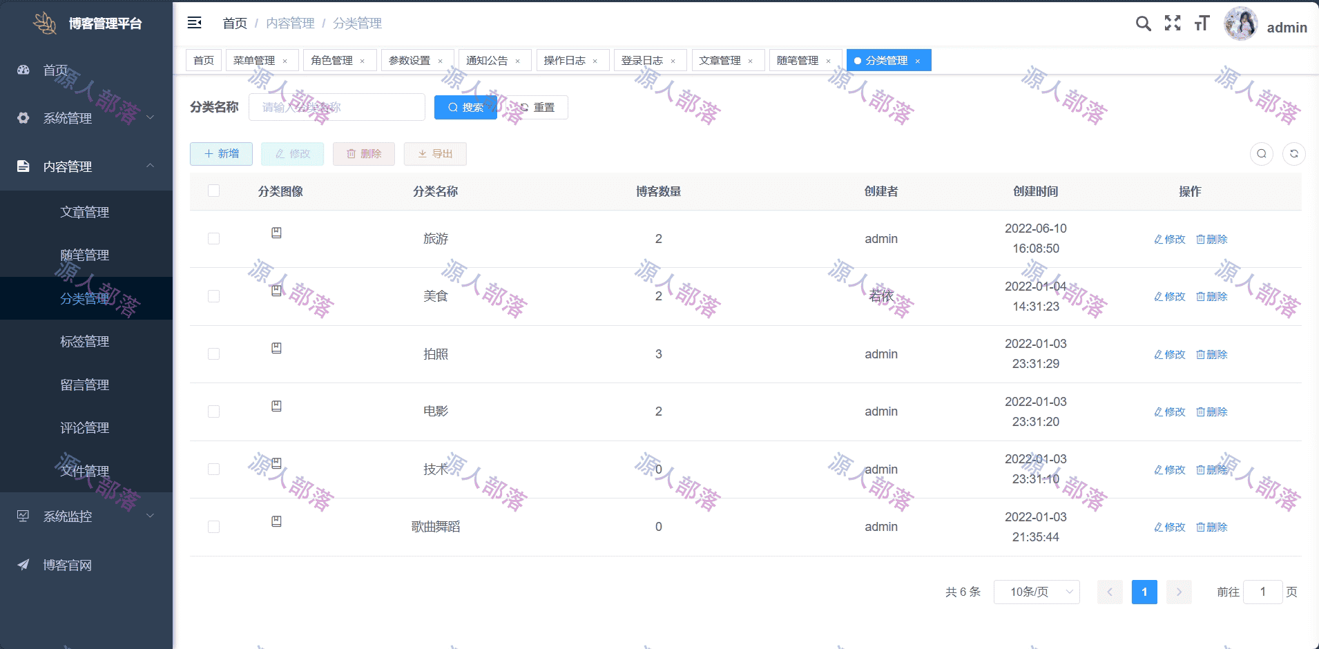Open 评论管理 in the sidebar
The image size is (1319, 649).
click(85, 427)
